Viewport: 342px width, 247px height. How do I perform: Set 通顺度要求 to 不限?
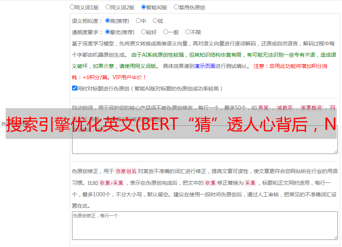pyautogui.click(x=188, y=32)
